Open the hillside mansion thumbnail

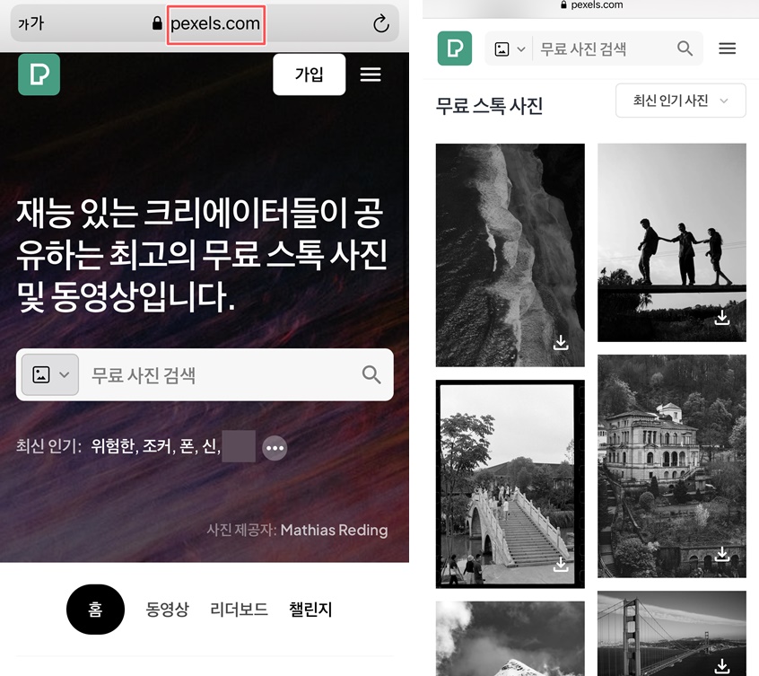click(672, 466)
